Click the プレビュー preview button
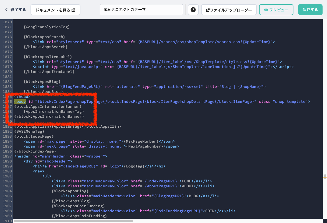Screen dimensions: 327x223 pos(276,10)
